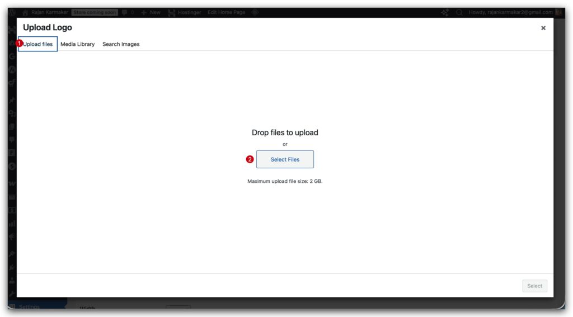Viewport: 573px width, 317px height.
Task: Open the WooCommerce icon in the sidebar
Action: [x=12, y=183]
